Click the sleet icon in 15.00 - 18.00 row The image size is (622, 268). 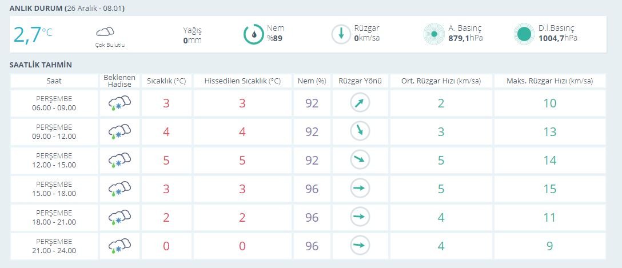pos(119,189)
